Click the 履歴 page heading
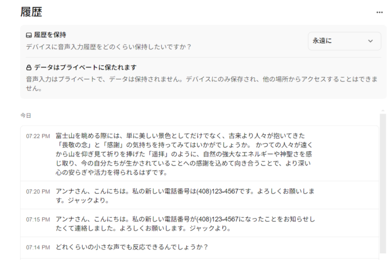Screen dimensions: 389x260 point(31,12)
